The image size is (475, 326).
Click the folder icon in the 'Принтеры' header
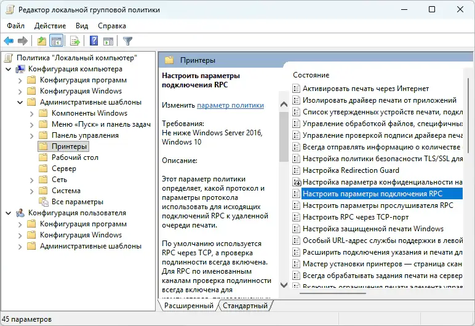tap(169, 60)
